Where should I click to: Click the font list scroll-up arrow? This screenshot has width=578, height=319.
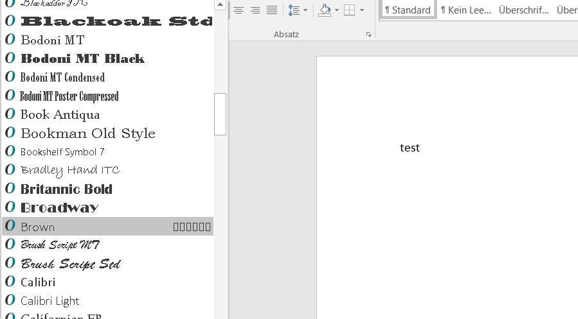[x=220, y=4]
